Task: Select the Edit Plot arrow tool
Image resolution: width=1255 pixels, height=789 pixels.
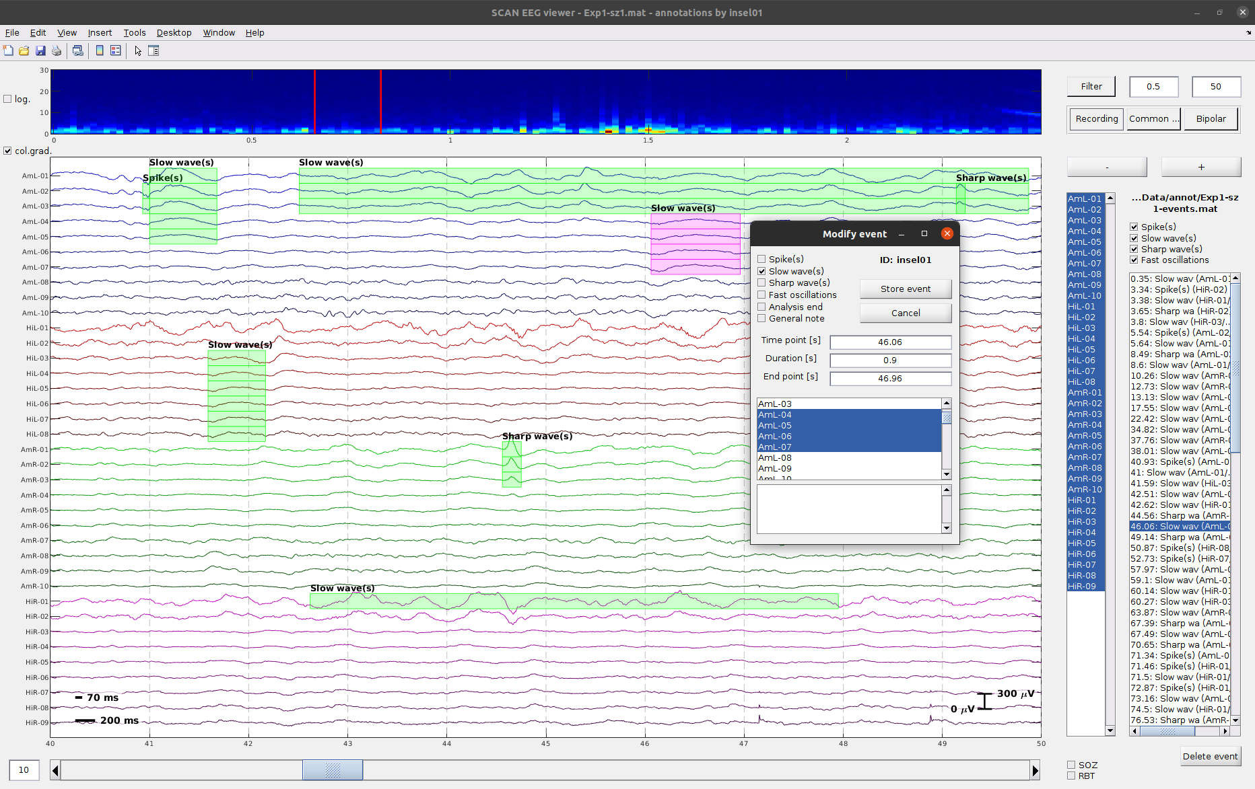Action: coord(138,50)
